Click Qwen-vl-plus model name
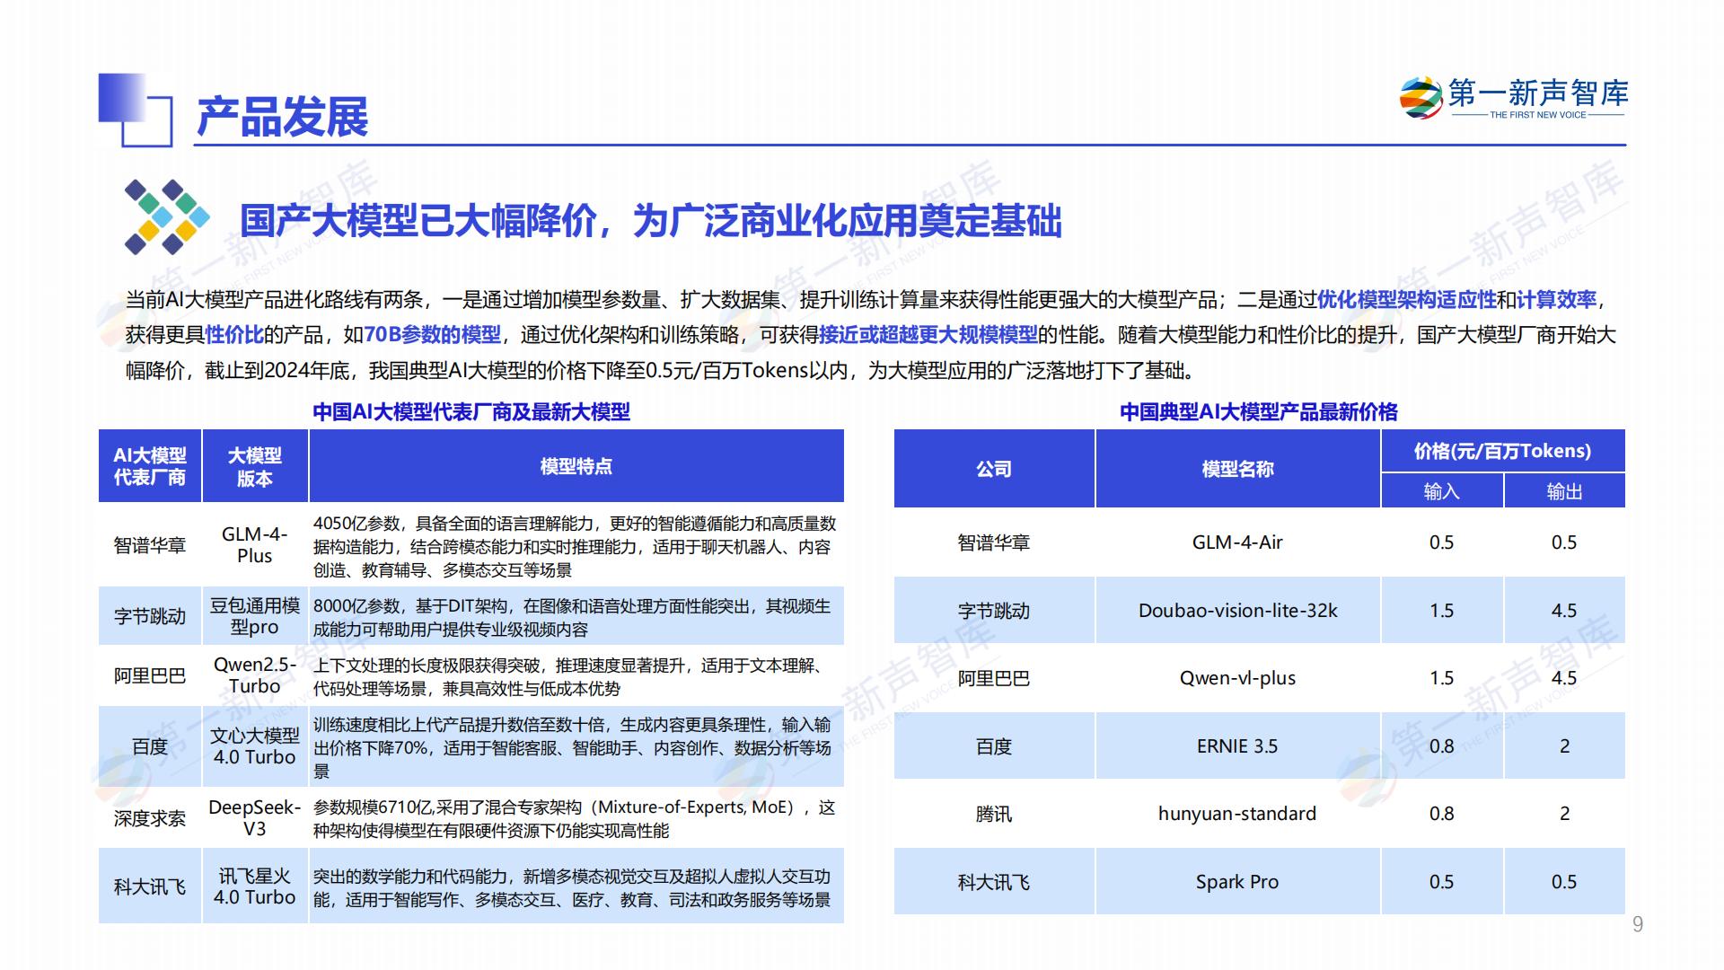This screenshot has height=970, width=1724. coord(1238,678)
